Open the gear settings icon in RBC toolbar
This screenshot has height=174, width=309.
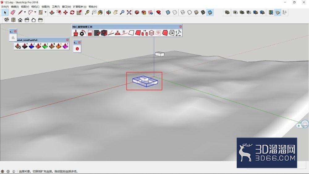click(x=82, y=33)
